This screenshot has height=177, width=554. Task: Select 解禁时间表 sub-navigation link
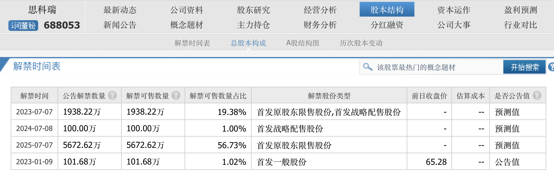point(192,43)
